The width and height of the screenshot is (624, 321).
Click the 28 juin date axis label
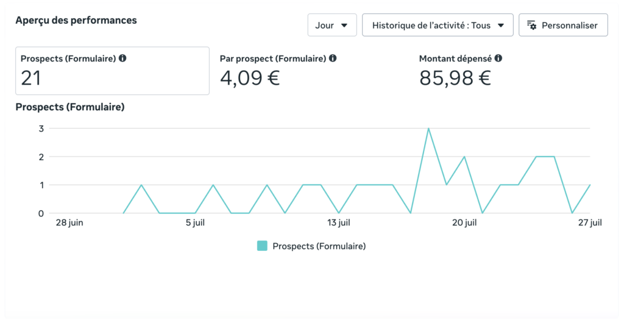click(x=69, y=223)
